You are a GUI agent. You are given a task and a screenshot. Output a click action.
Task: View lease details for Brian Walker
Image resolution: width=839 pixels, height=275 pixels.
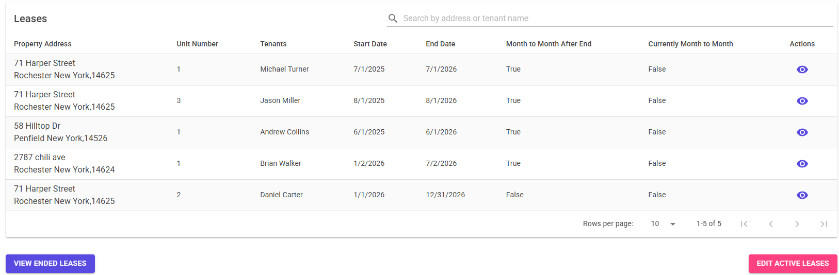(x=802, y=164)
